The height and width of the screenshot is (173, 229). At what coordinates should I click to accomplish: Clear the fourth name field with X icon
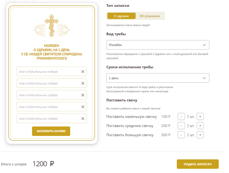(83, 107)
